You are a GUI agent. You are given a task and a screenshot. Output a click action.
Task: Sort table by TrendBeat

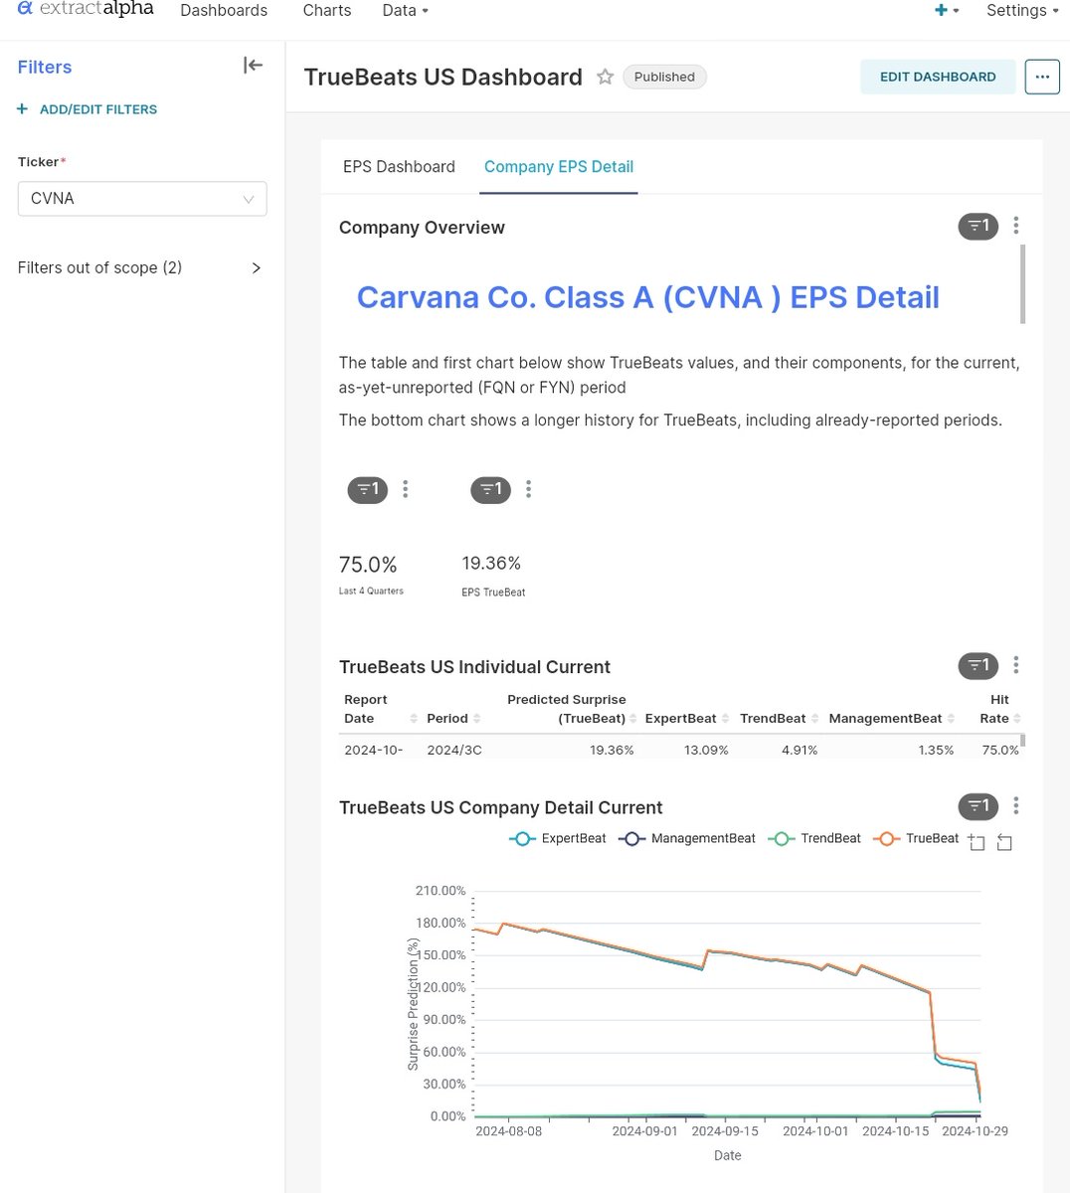(x=780, y=718)
